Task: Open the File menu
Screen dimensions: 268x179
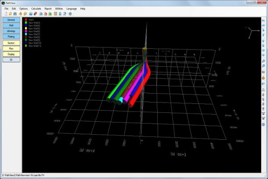Action: point(7,9)
